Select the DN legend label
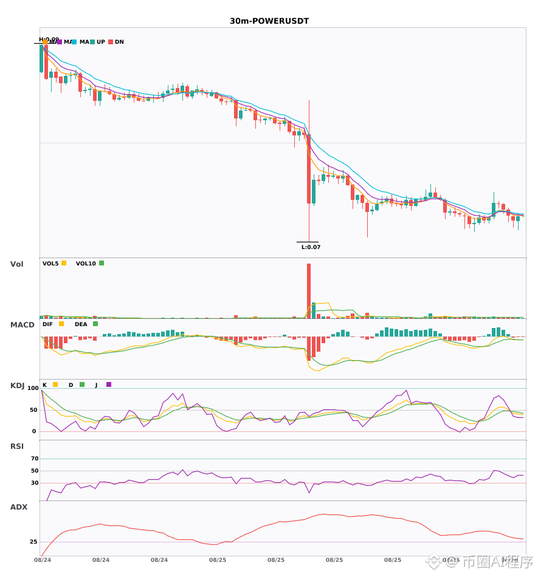 [x=119, y=42]
